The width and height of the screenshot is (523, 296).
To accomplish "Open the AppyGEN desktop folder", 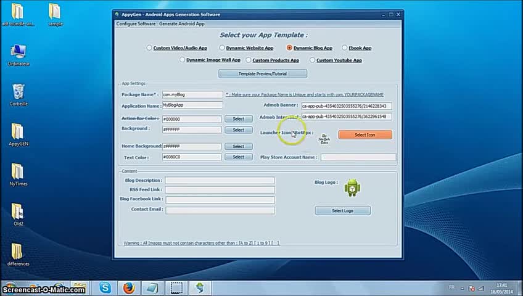I will pyautogui.click(x=19, y=134).
